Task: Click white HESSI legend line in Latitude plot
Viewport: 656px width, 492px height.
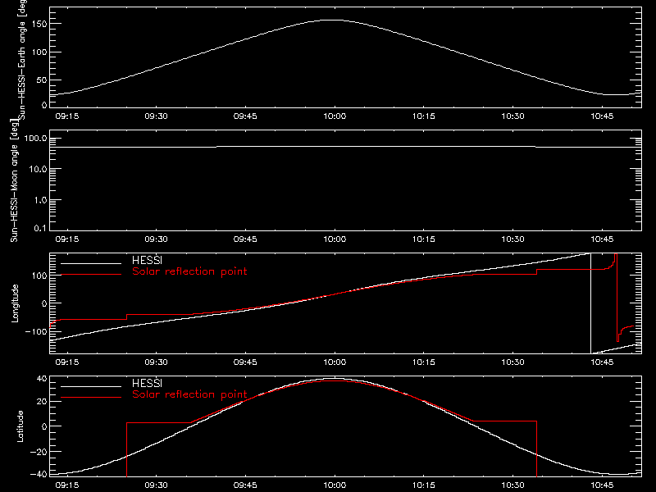Action: click(91, 386)
